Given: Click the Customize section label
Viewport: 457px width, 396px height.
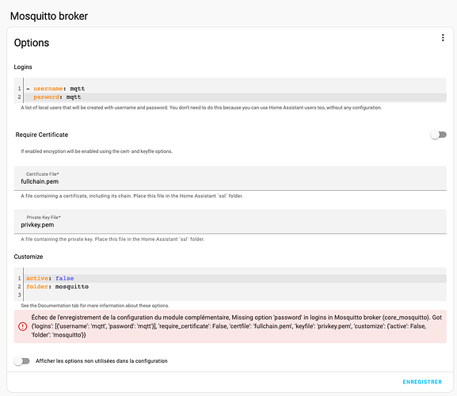Looking at the screenshot, I should [29, 257].
